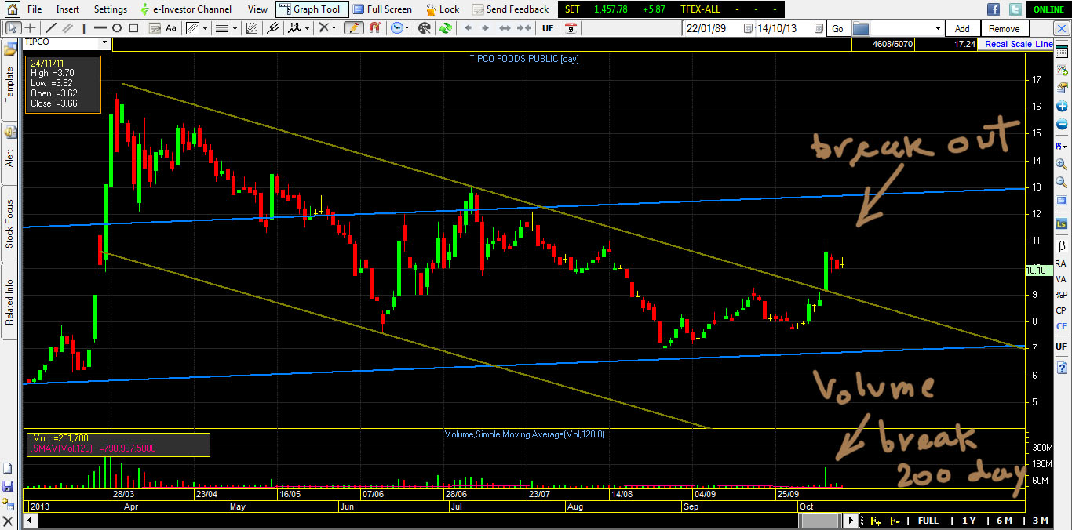Click the Go button
This screenshot has height=530, width=1072.
pyautogui.click(x=837, y=28)
